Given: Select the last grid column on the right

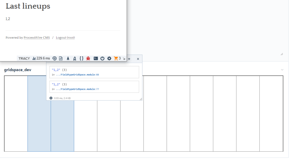Looking at the screenshot, I should [x=271, y=113].
